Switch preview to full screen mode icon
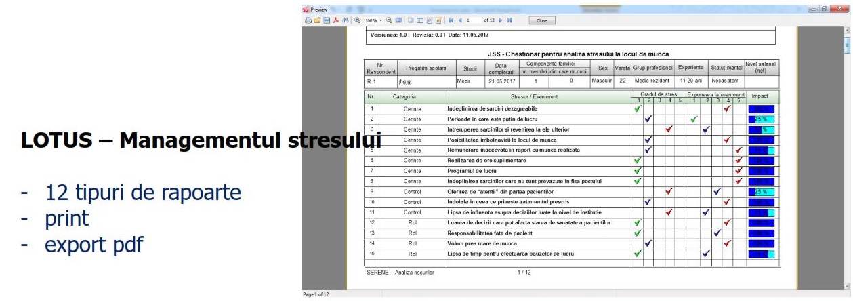This screenshot has width=853, height=301. click(398, 20)
